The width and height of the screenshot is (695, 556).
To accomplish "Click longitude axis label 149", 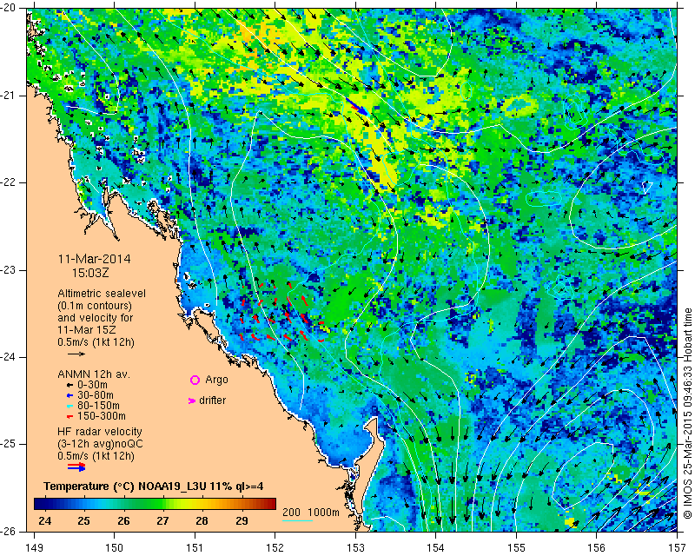I will pos(35,548).
